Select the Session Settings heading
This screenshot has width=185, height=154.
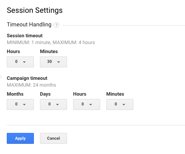coord(35,10)
